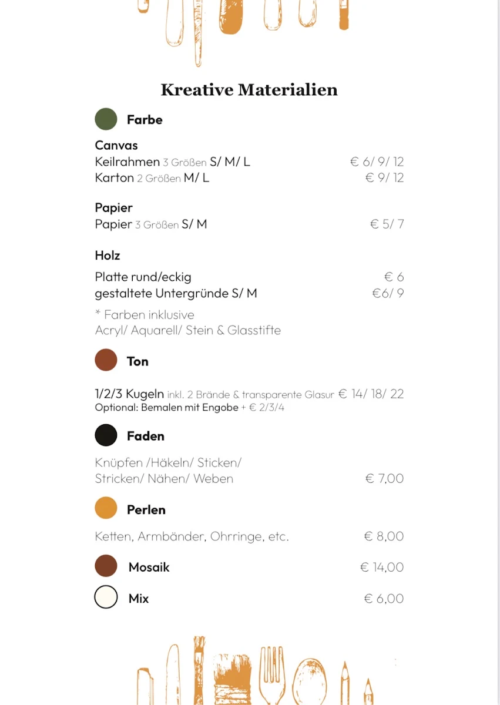The image size is (500, 705).
Task: Click the Canvas subheading
Action: point(116,145)
